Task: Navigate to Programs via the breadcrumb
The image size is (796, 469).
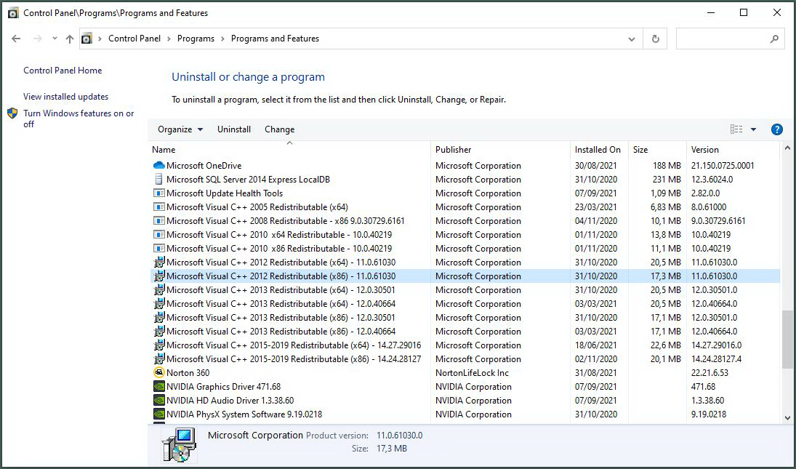Action: 196,38
